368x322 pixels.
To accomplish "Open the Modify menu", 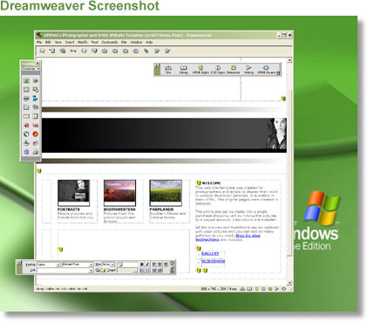I will point(82,42).
